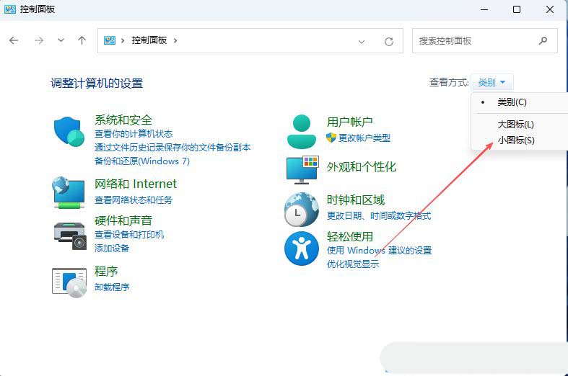
Task: Open the recent locations dropdown chevron
Action: click(61, 40)
